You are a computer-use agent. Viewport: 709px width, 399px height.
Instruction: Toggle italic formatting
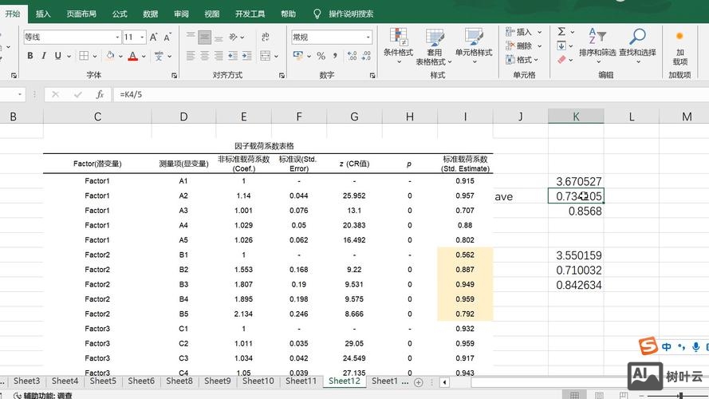coord(44,56)
